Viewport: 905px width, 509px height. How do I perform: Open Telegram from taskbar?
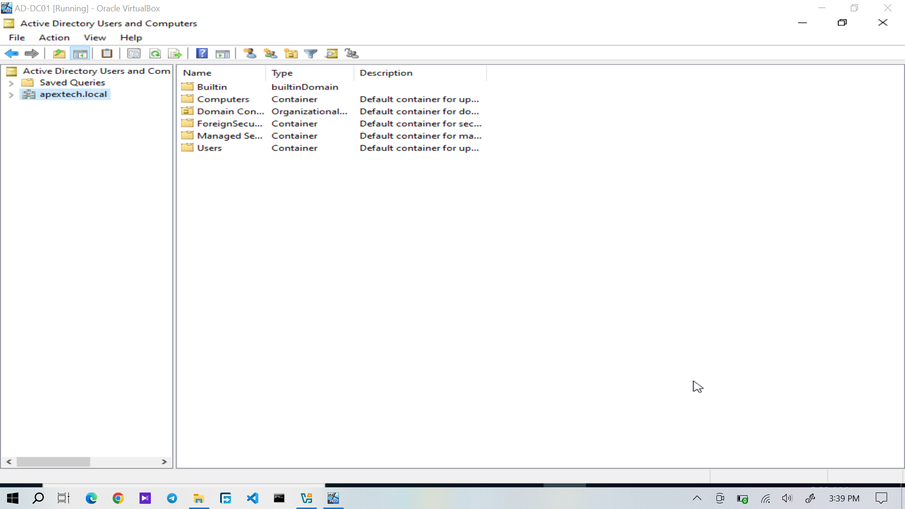point(172,498)
